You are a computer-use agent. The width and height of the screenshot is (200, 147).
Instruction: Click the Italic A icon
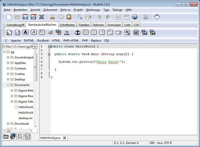[34, 32]
